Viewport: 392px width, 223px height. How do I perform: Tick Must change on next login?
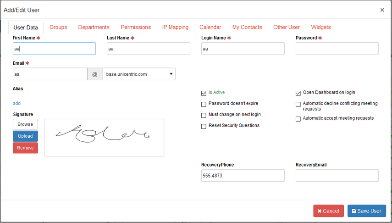pos(204,115)
